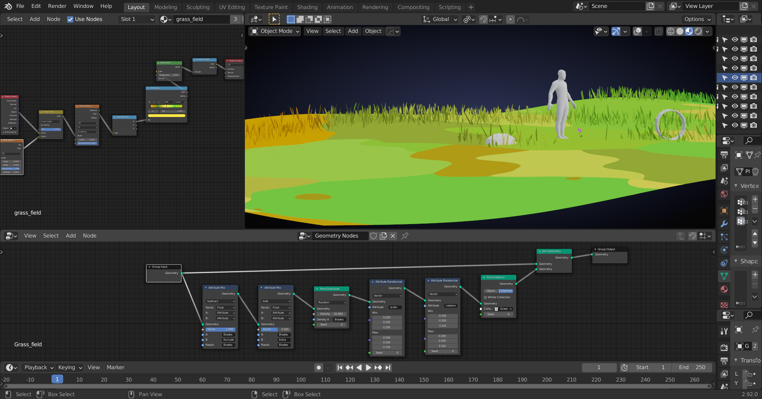Screen dimensions: 762x399
Task: Expand the Global orientation dropdown
Action: (441, 19)
